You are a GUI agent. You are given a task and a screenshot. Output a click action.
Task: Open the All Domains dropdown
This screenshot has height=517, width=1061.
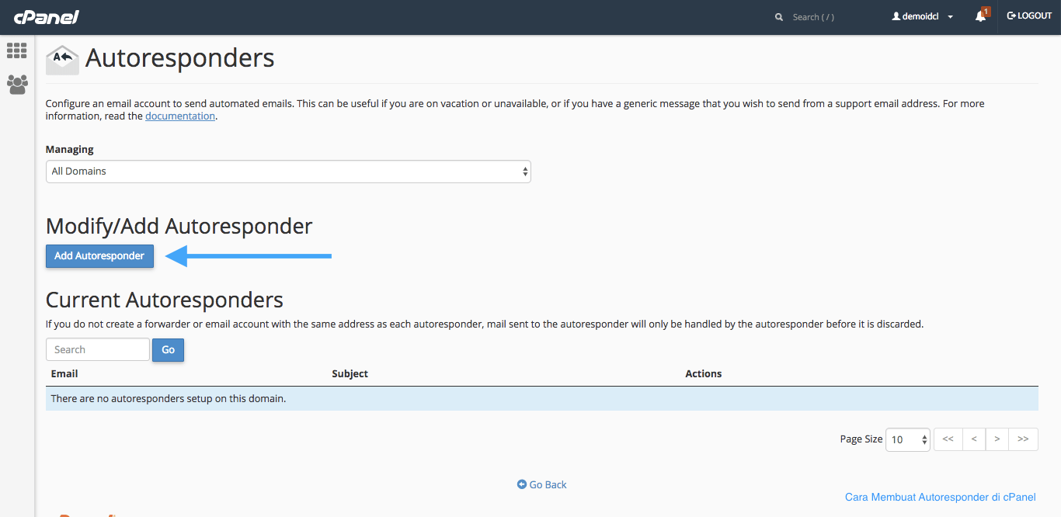pyautogui.click(x=287, y=171)
